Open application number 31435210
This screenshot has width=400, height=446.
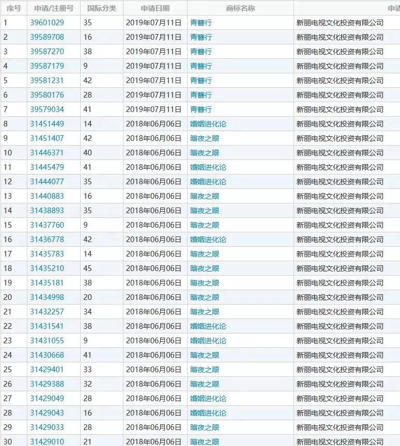coord(47,268)
